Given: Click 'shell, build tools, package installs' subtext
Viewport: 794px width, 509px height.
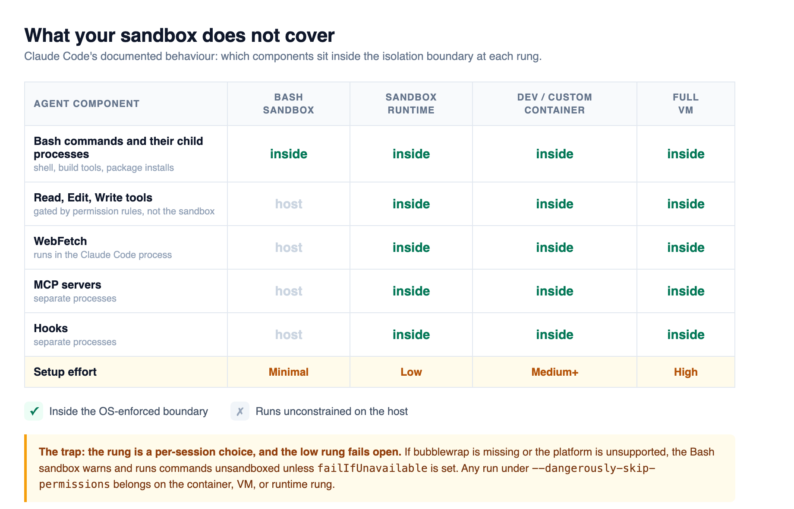Looking at the screenshot, I should (x=104, y=168).
